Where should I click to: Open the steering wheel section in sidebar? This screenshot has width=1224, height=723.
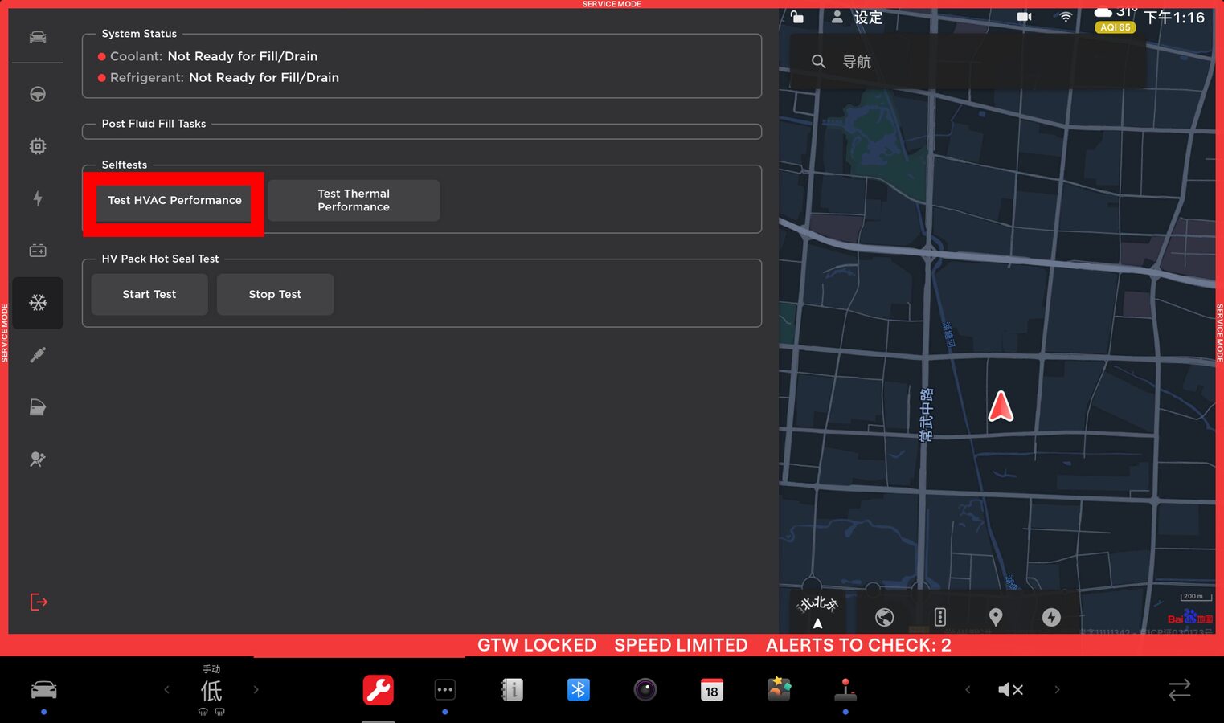38,95
